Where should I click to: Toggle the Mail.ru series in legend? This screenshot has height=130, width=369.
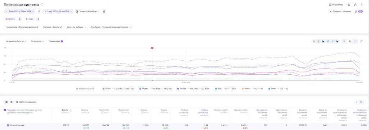point(243,89)
